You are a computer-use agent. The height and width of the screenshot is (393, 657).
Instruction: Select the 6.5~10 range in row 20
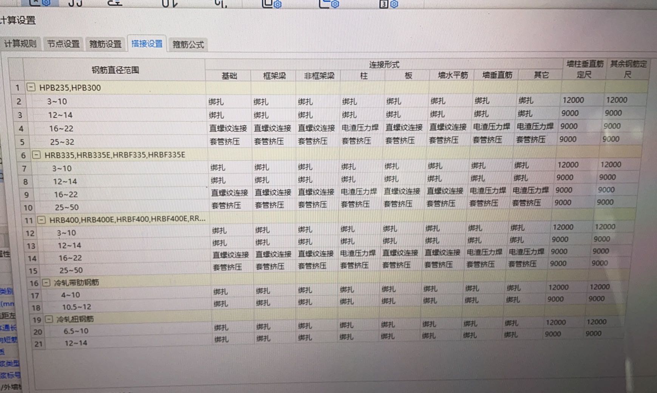76,331
